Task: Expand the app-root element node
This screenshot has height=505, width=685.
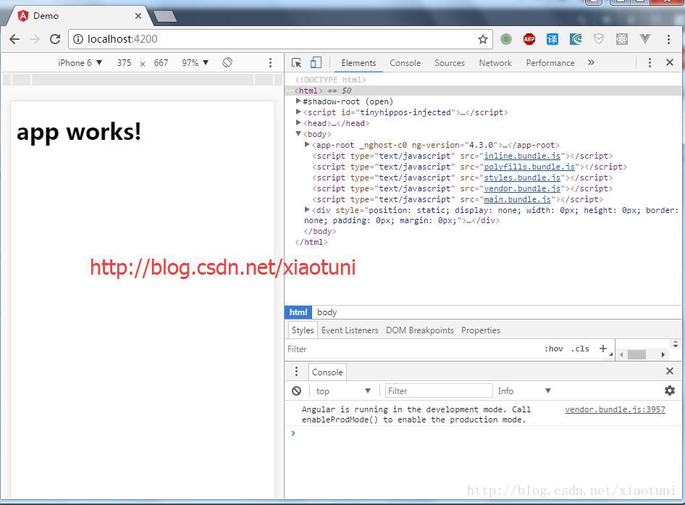Action: click(307, 144)
